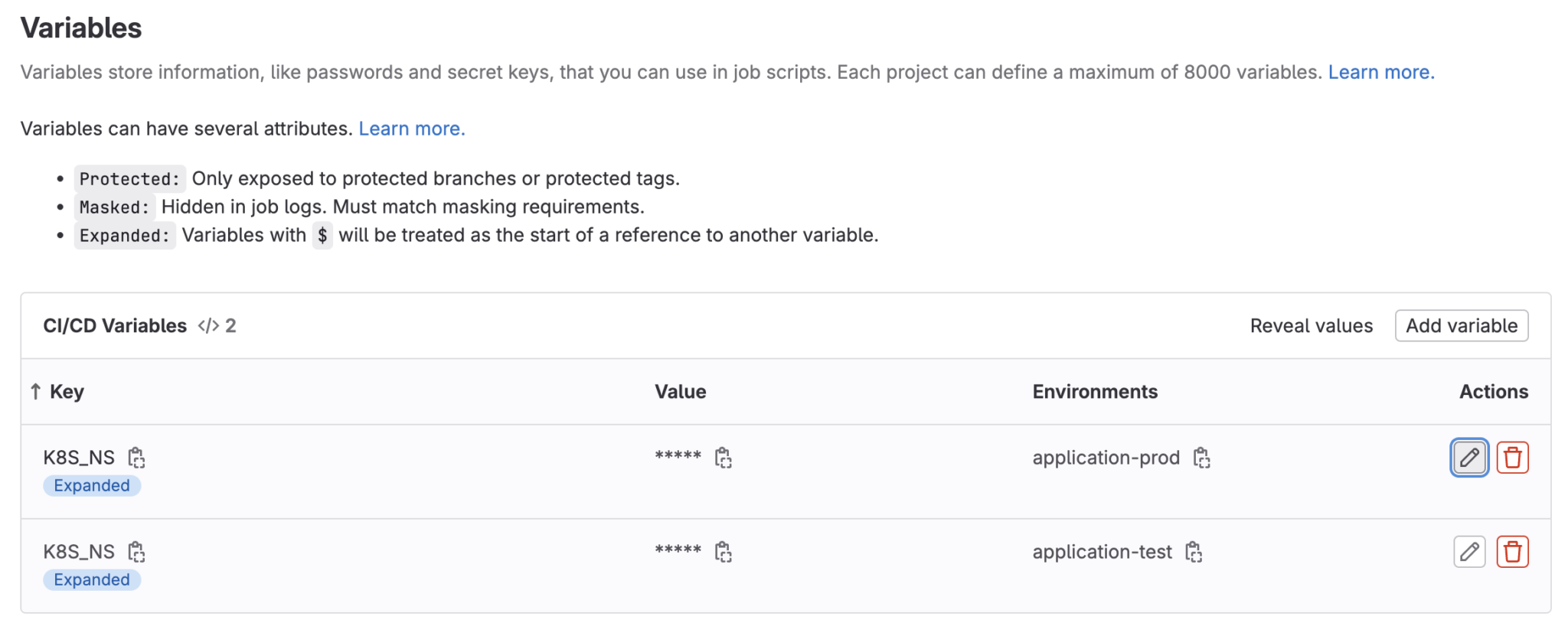Delete the application-test K8S_NS variable
Image resolution: width=1568 pixels, height=623 pixels.
[x=1512, y=552]
